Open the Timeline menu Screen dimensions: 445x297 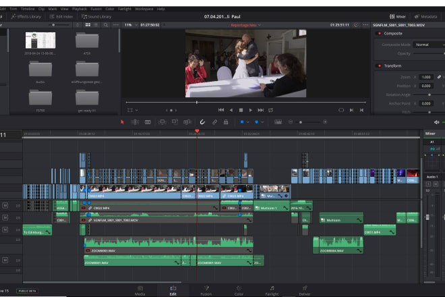tap(28, 9)
